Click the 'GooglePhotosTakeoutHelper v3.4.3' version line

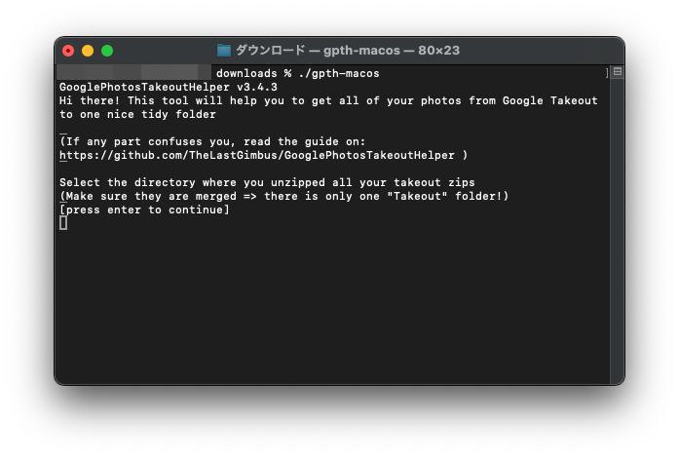[x=168, y=87]
